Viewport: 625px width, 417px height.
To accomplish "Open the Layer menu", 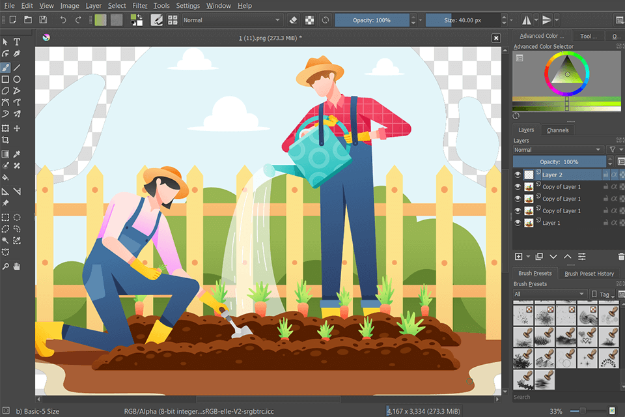I will (x=94, y=6).
